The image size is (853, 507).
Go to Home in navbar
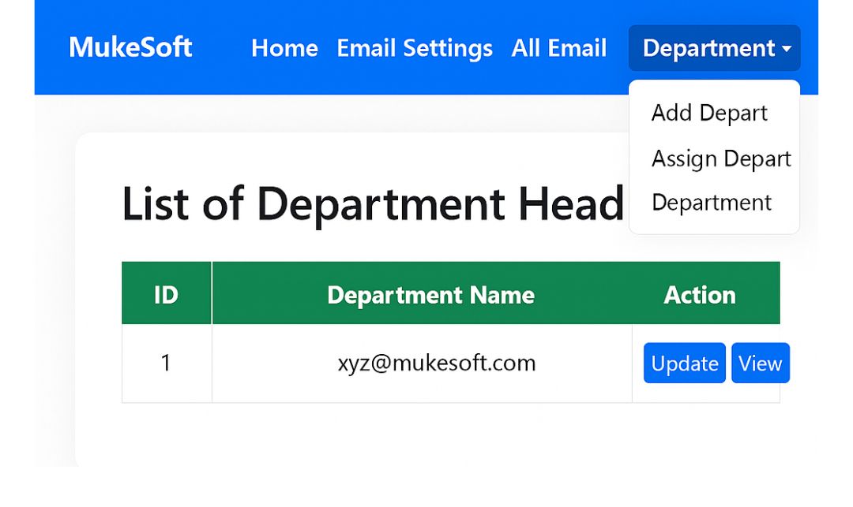[x=284, y=48]
